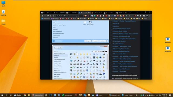Screen dimensions: 173x97
Task: Switch to the Download Winaero tab
Action: (x=109, y=13)
